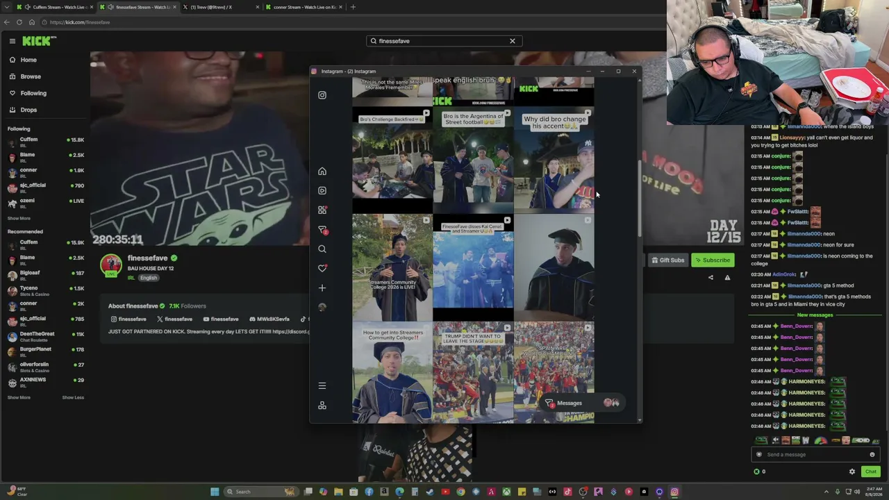Open Kick chat settings gear

(x=852, y=472)
